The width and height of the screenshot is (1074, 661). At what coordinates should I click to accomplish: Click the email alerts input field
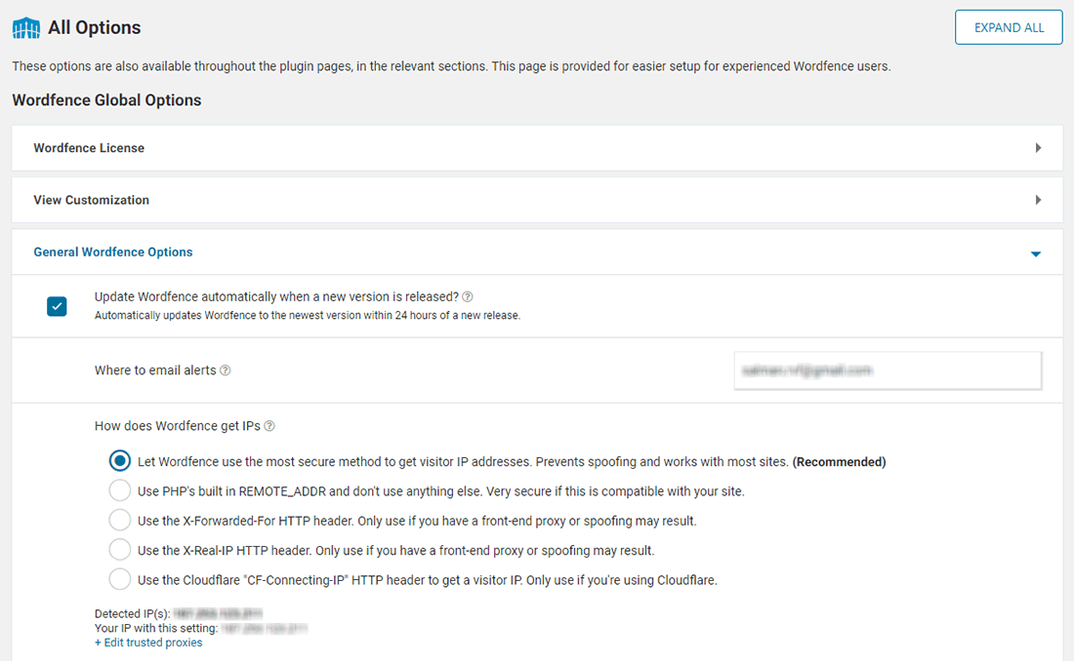pyautogui.click(x=888, y=371)
